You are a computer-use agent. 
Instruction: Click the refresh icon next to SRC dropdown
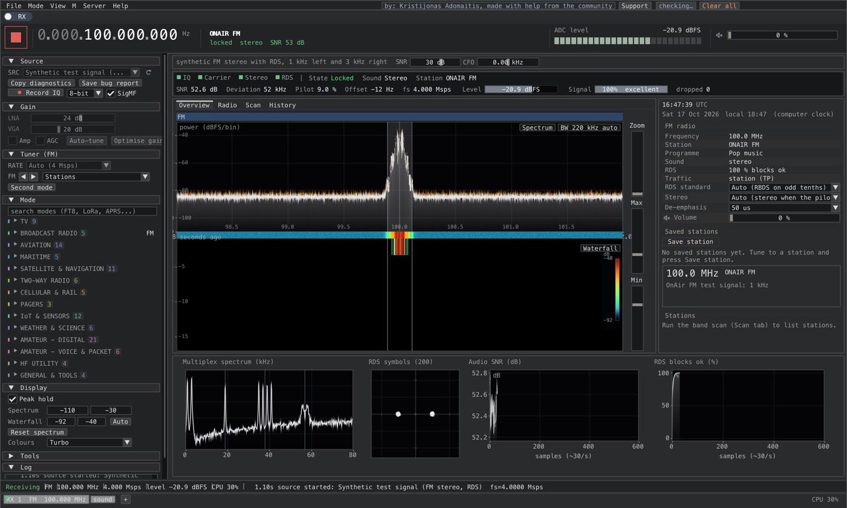pyautogui.click(x=148, y=73)
